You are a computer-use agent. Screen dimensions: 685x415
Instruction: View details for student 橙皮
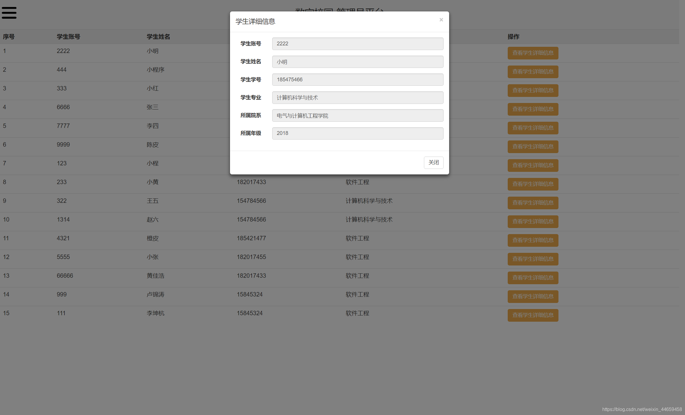pyautogui.click(x=533, y=240)
